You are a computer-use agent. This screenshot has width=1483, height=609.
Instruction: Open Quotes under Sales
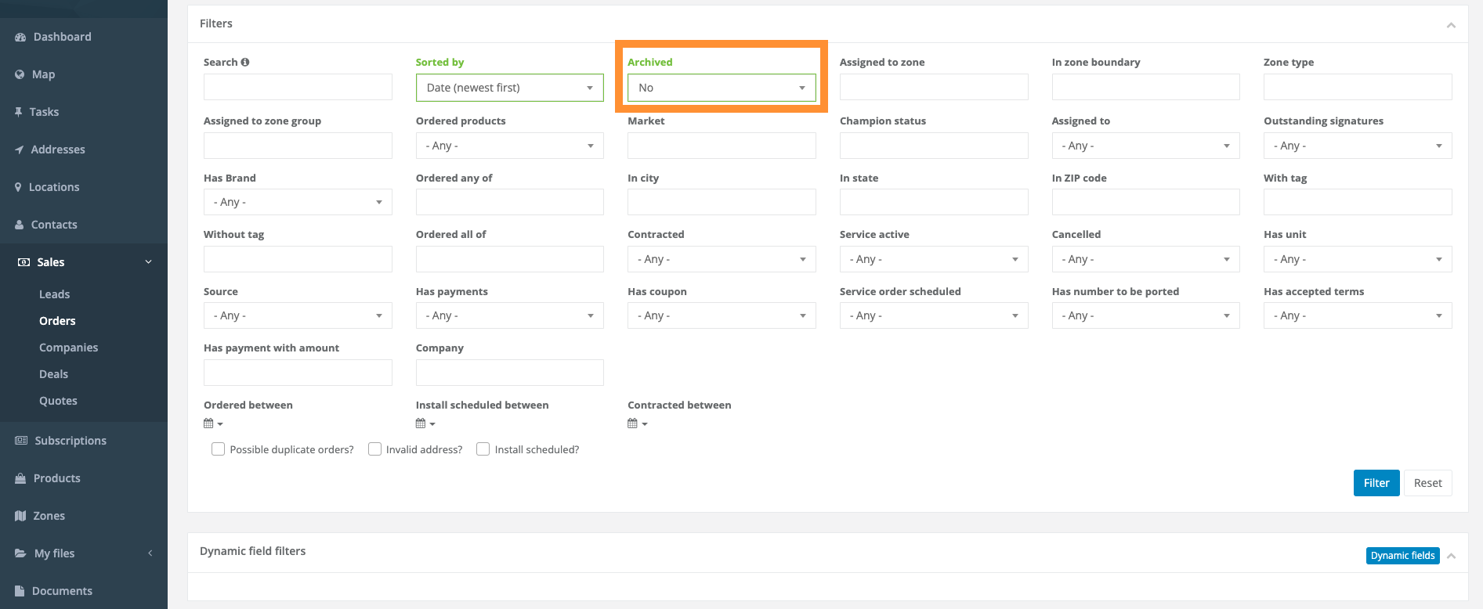[x=58, y=401]
